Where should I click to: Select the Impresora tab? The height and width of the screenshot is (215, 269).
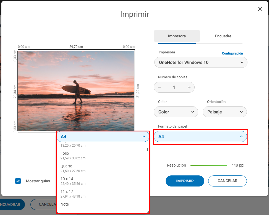click(177, 36)
